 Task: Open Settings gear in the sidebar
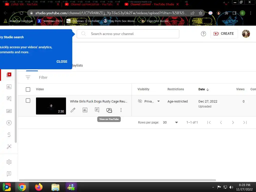tap(9, 162)
